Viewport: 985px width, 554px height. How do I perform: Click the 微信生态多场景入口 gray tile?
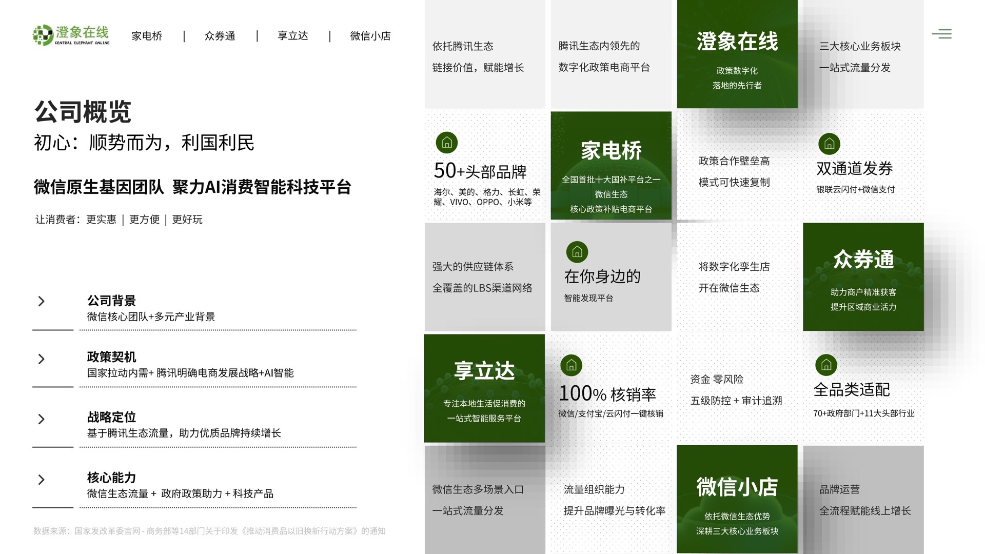point(485,499)
